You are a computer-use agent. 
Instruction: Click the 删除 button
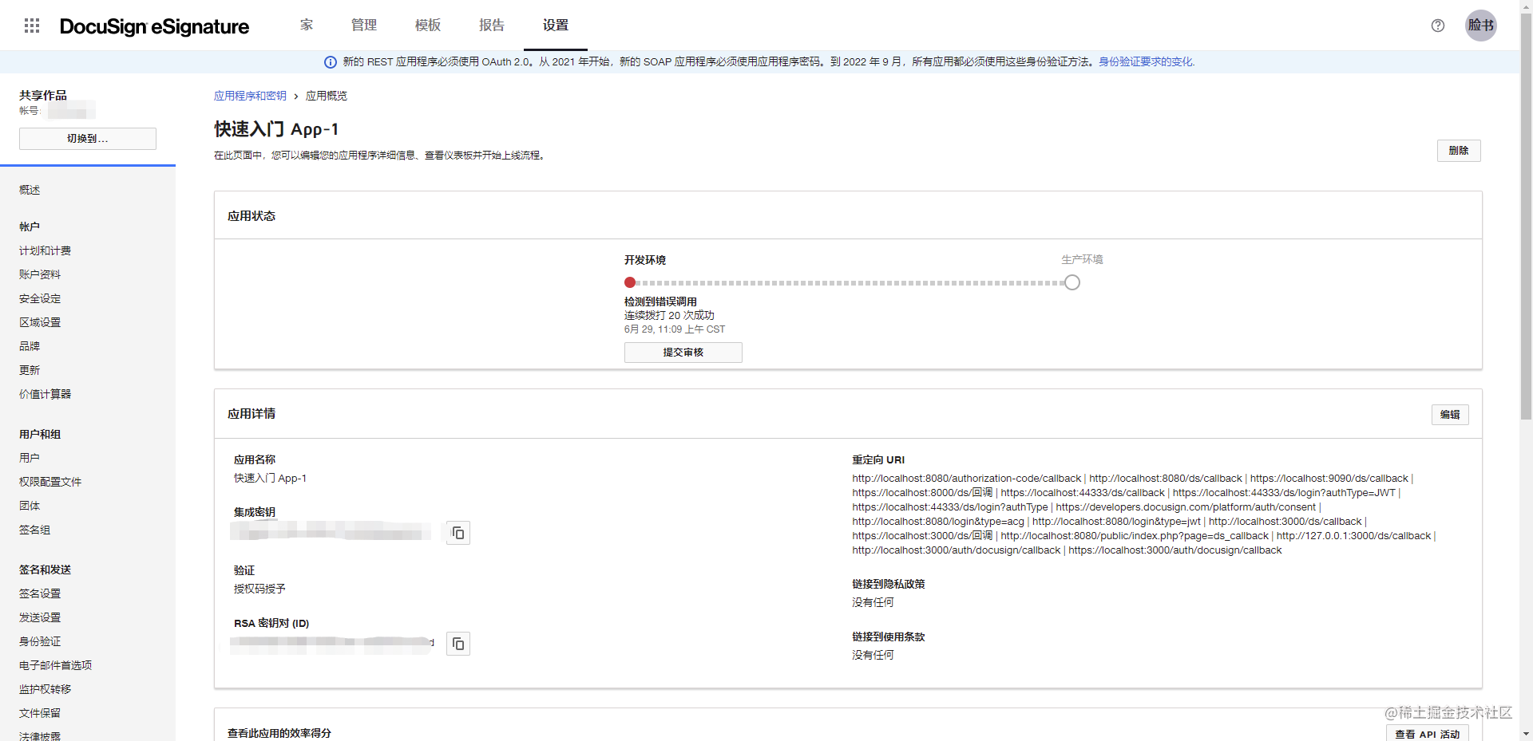[1459, 150]
